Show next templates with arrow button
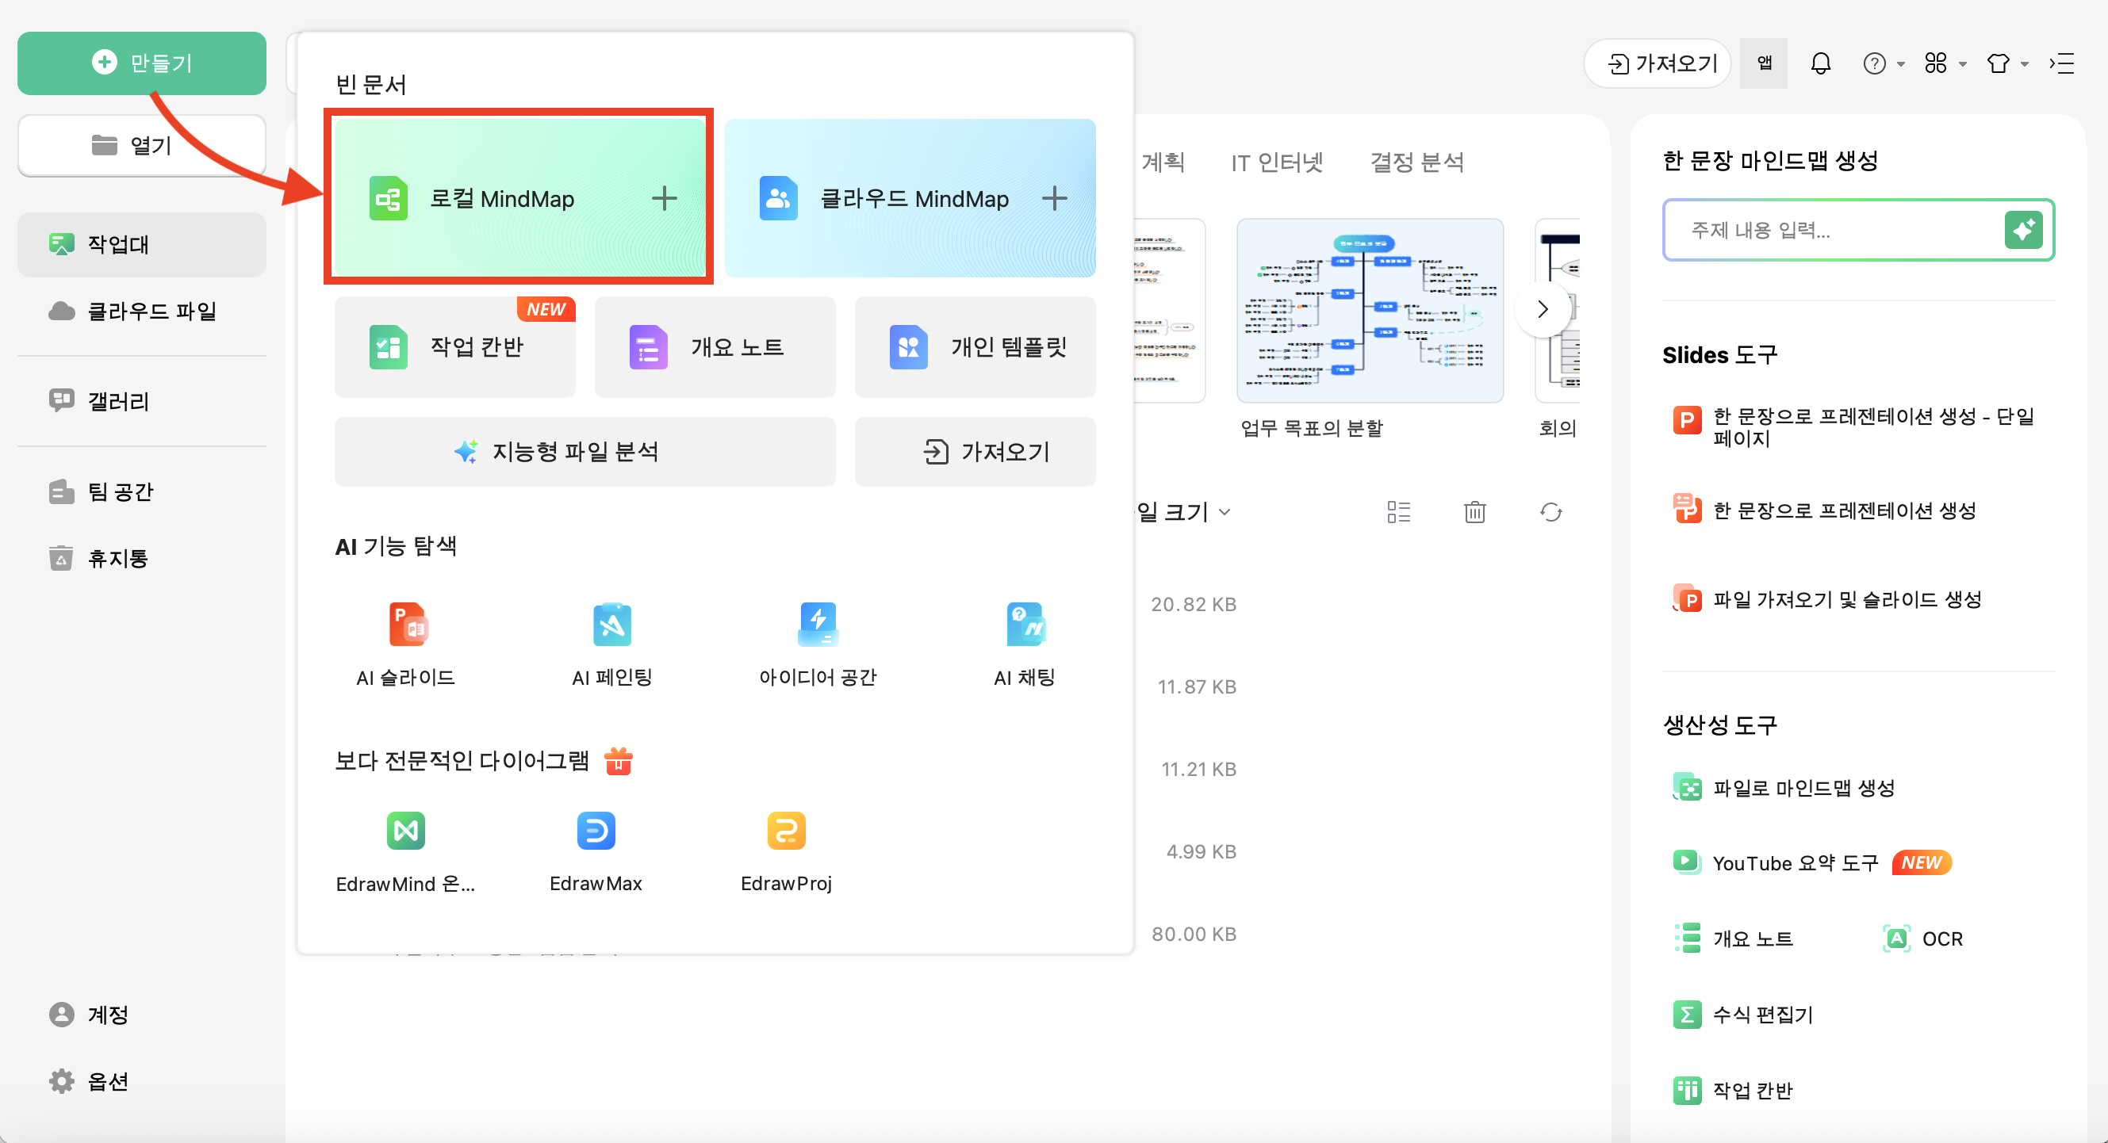Screen dimensions: 2108x1143 point(1543,309)
